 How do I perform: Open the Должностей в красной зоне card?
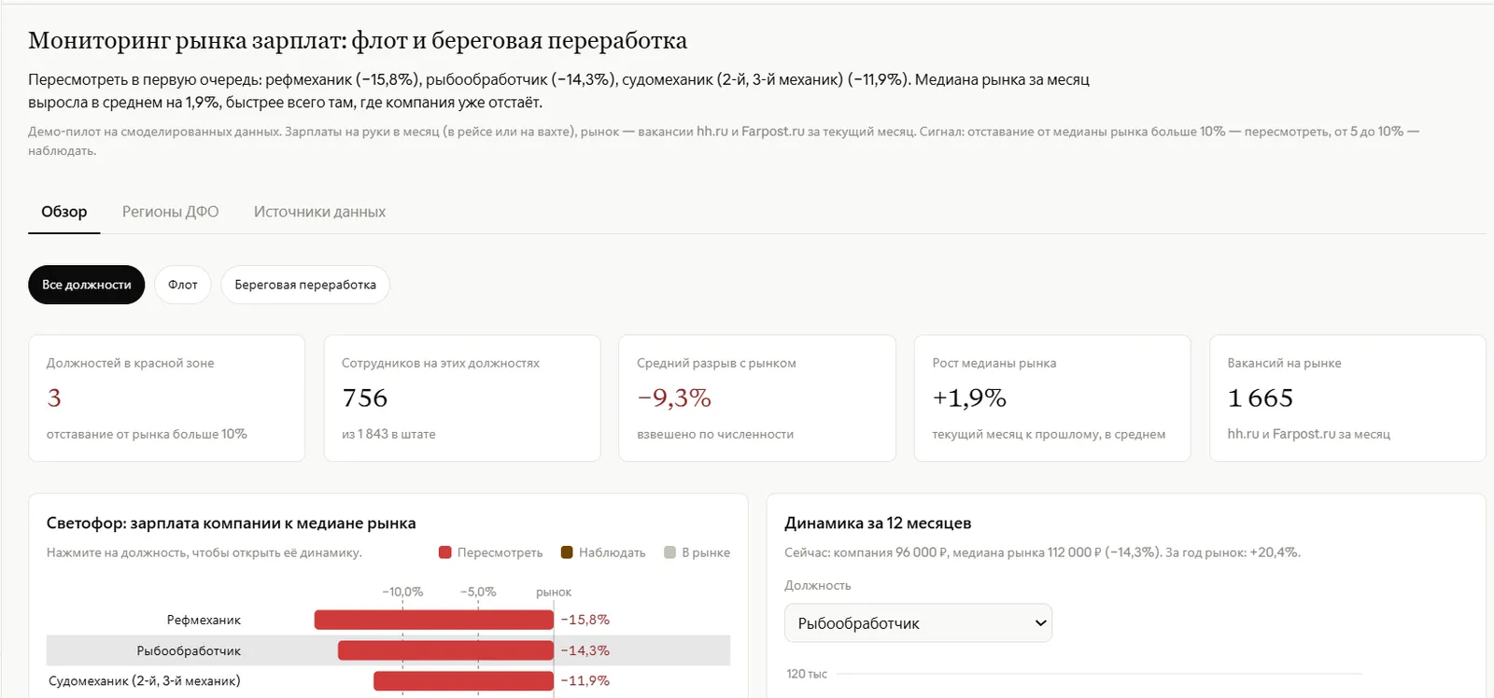pos(167,398)
